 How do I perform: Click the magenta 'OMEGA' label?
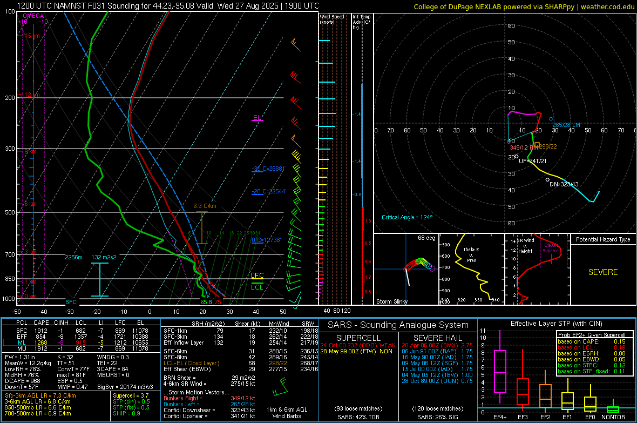pyautogui.click(x=33, y=16)
